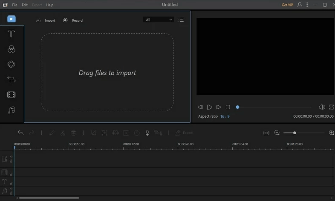Expand the All media filter dropdown
This screenshot has width=335, height=201.
pyautogui.click(x=159, y=20)
